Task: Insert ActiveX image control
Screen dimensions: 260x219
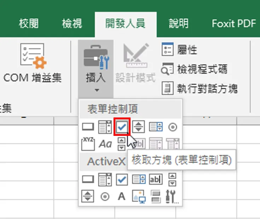Action: point(139,196)
